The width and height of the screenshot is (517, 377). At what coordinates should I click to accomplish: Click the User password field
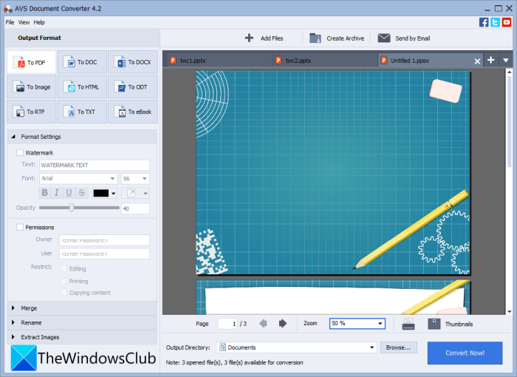pos(104,254)
